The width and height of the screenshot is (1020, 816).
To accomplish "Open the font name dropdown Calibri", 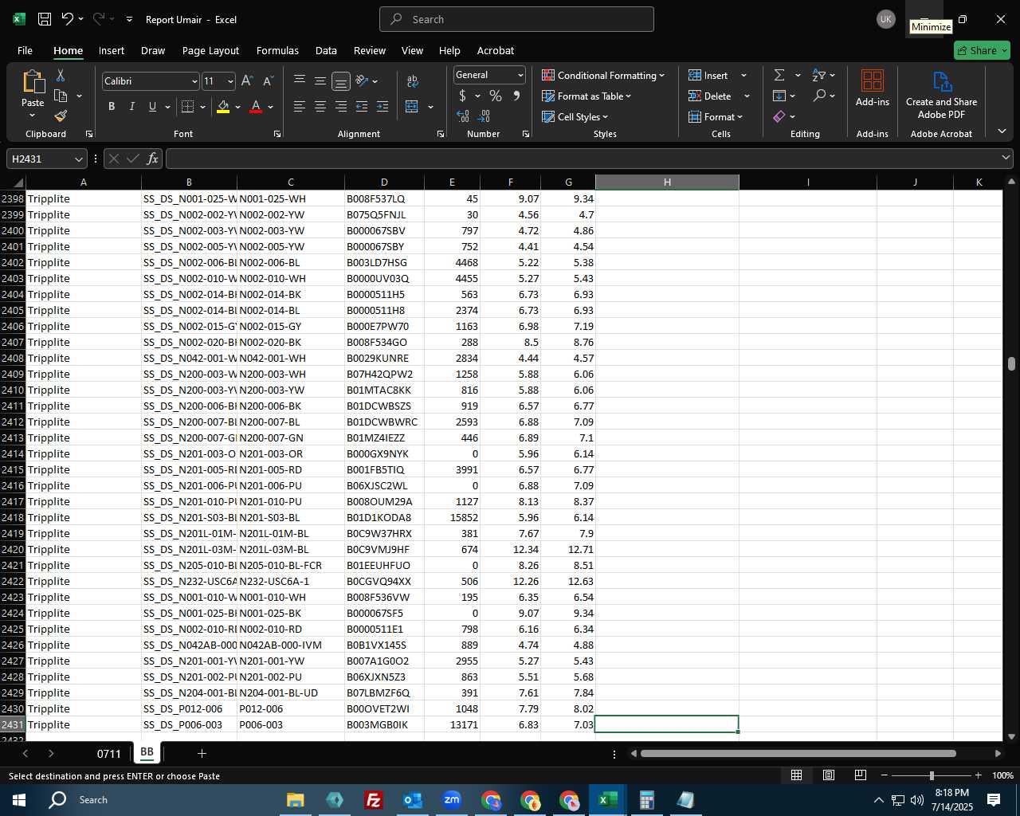I will [x=194, y=81].
